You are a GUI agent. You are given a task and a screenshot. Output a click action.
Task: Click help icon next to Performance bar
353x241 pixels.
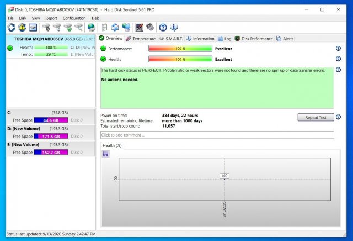coord(338,49)
